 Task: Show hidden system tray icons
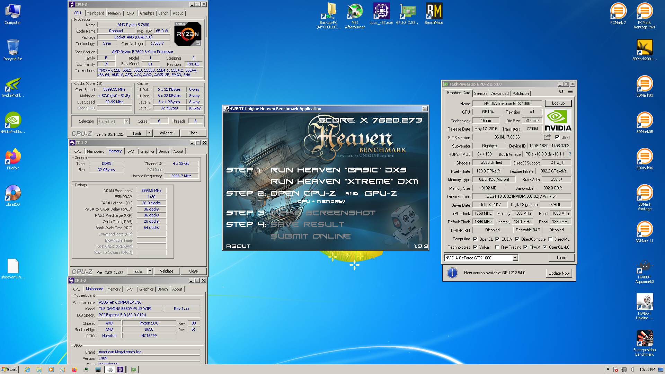click(608, 369)
